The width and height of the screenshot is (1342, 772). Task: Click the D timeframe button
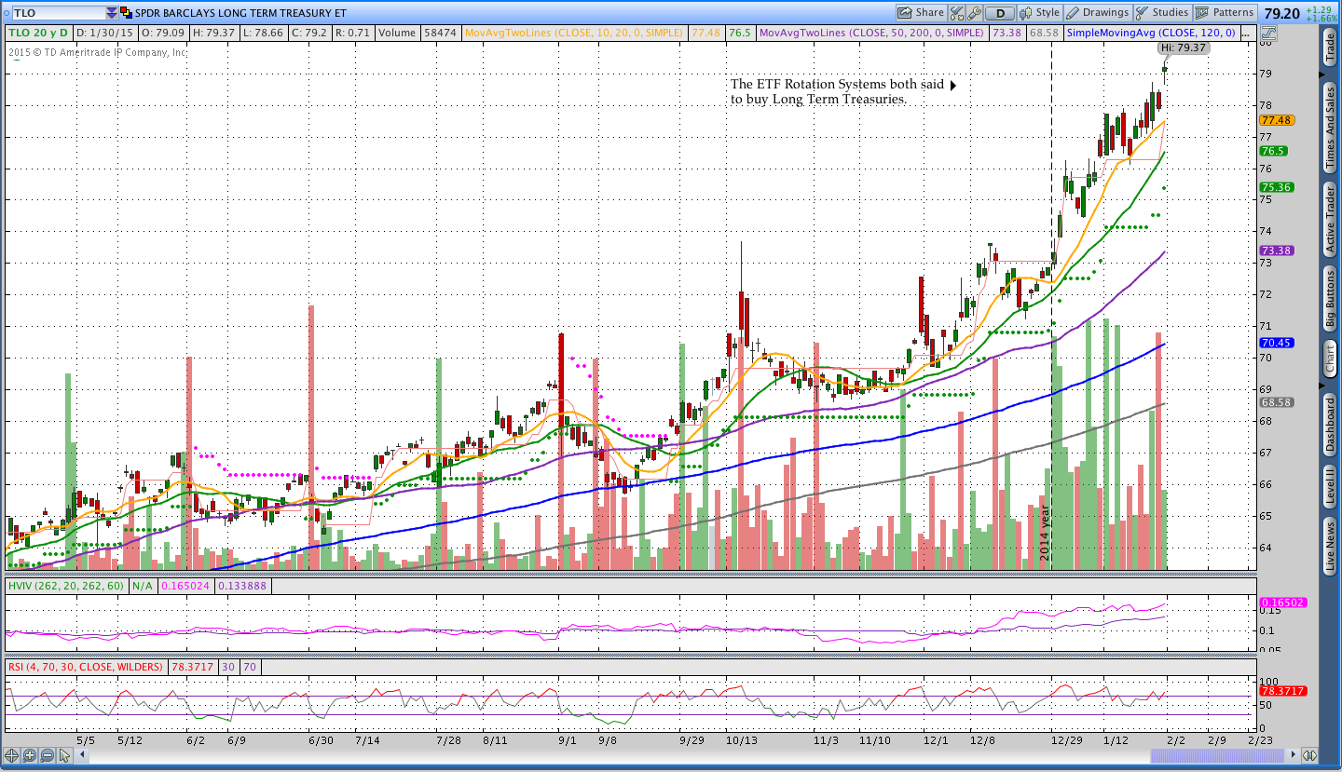(1000, 13)
